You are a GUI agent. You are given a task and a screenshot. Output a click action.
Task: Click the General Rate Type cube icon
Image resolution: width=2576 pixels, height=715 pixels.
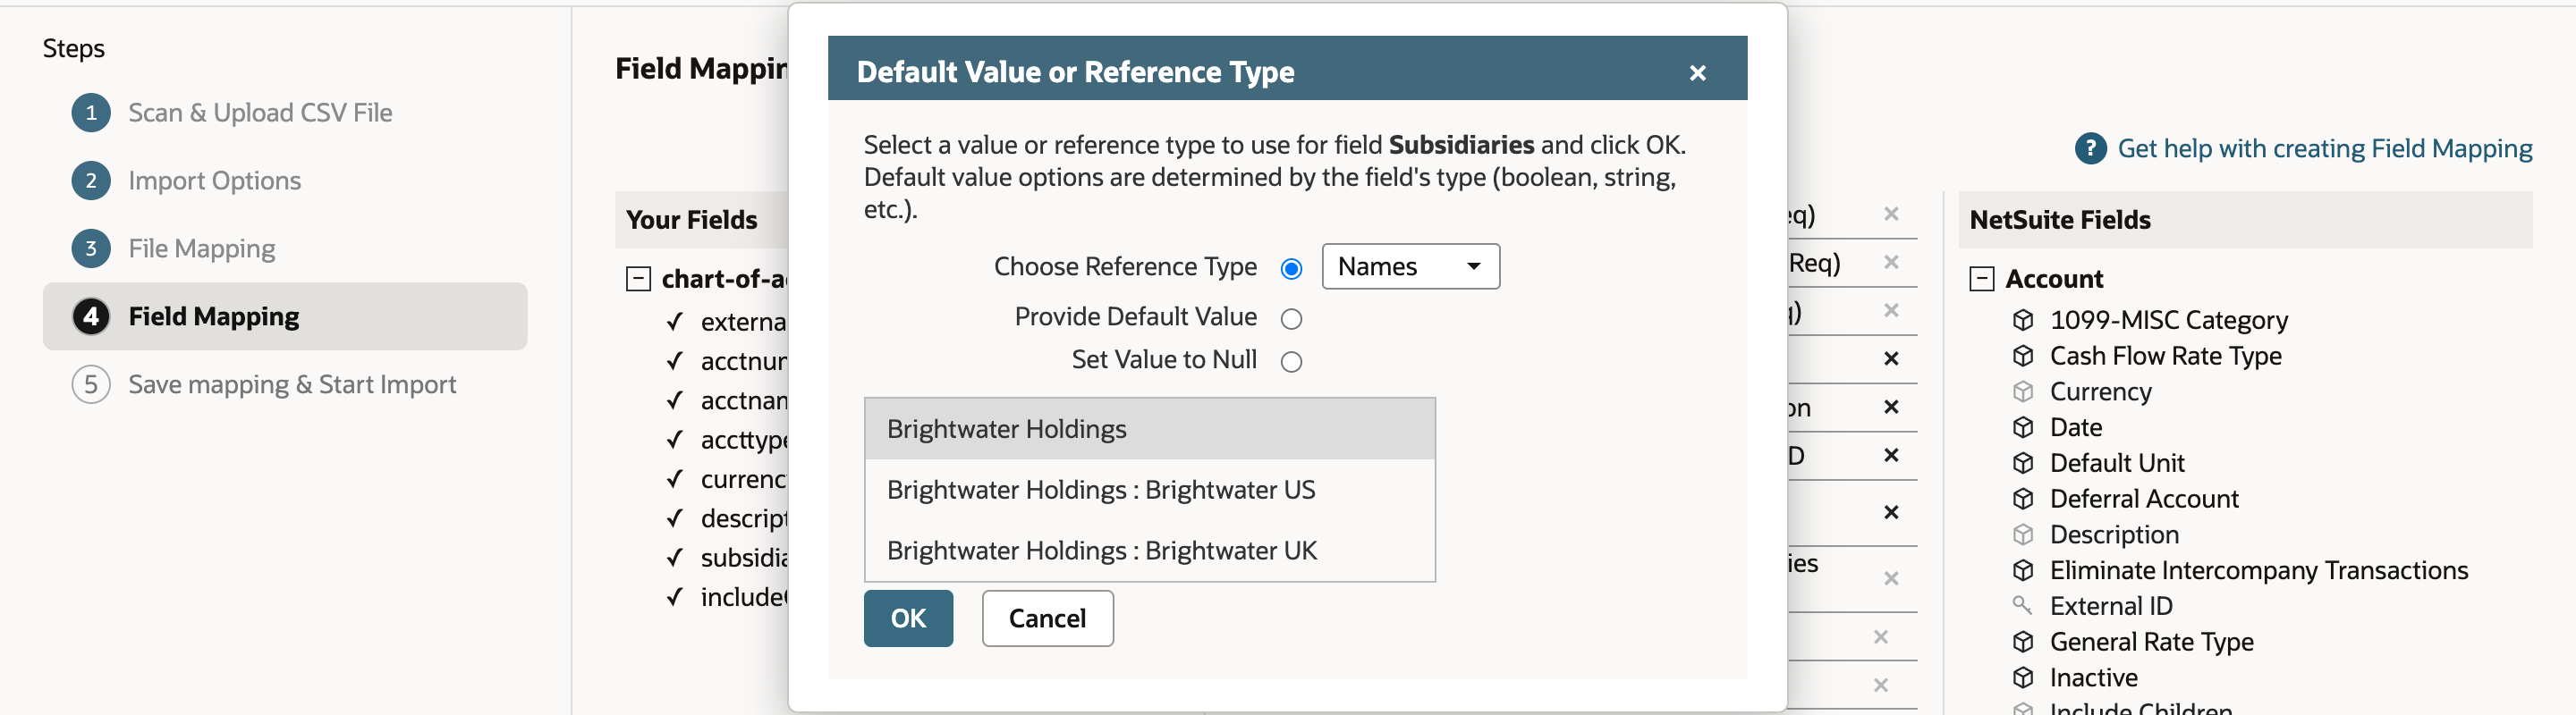(2023, 642)
